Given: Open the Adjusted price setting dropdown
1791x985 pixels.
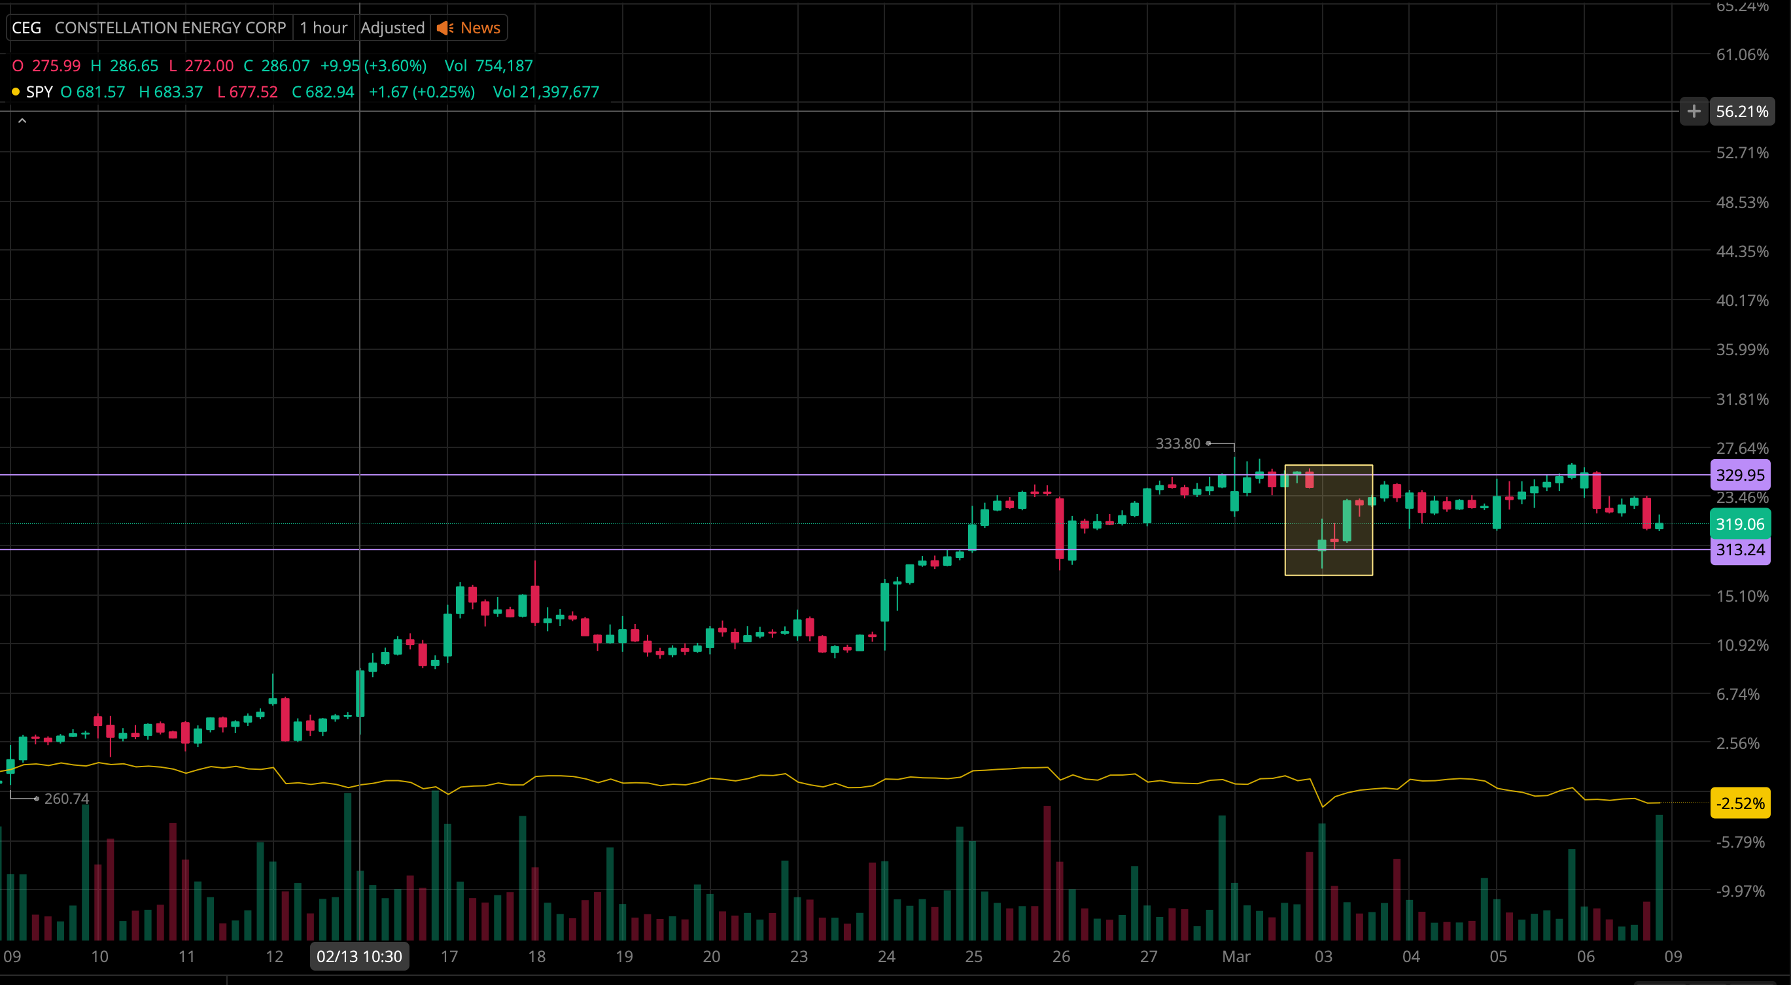Looking at the screenshot, I should 392,28.
